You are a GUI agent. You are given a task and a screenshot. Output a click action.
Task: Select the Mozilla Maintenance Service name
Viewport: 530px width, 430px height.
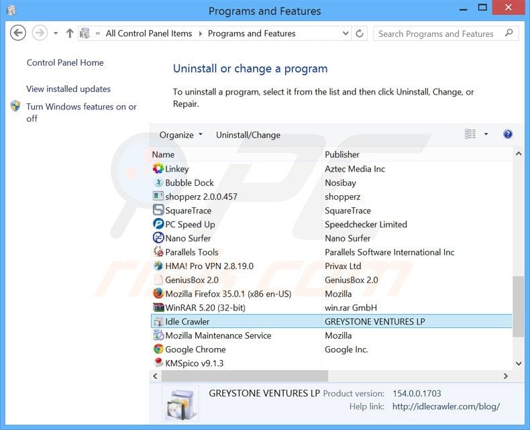click(218, 335)
